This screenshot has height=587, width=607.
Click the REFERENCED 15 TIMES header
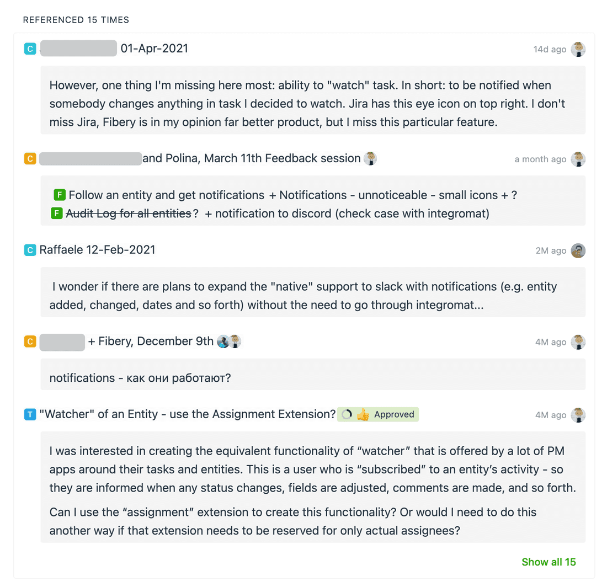coord(76,19)
